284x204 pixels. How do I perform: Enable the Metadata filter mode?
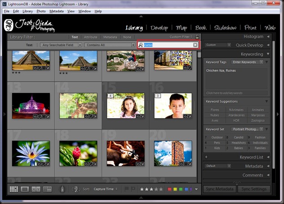[x=110, y=37]
